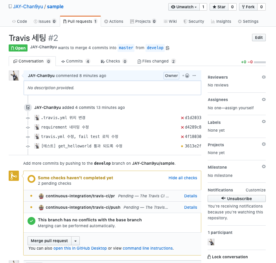Open commit hash 3613e2f

point(193,146)
